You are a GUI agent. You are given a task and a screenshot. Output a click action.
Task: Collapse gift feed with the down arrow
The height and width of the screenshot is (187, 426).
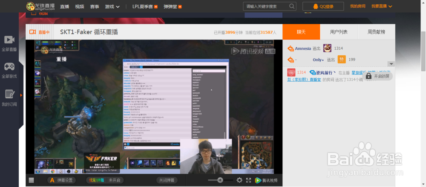click(x=391, y=64)
